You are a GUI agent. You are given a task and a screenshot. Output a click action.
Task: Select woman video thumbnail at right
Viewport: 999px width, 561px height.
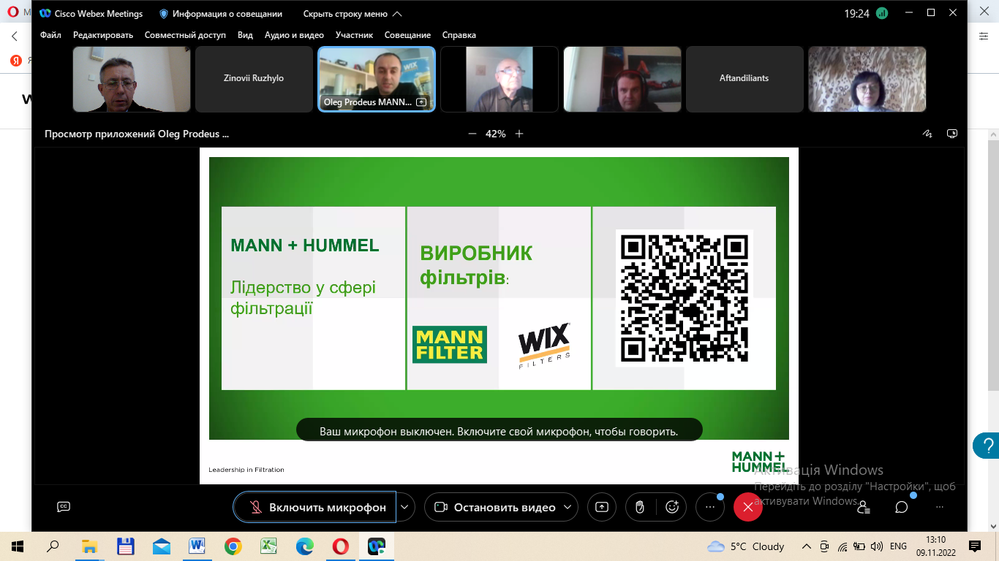[x=867, y=79]
